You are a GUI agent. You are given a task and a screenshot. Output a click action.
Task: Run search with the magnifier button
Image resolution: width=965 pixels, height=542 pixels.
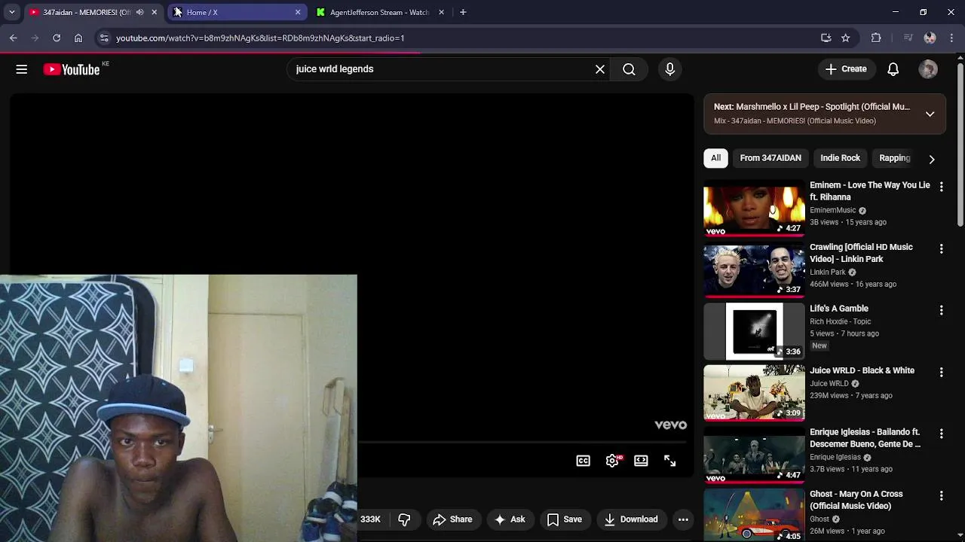point(629,69)
